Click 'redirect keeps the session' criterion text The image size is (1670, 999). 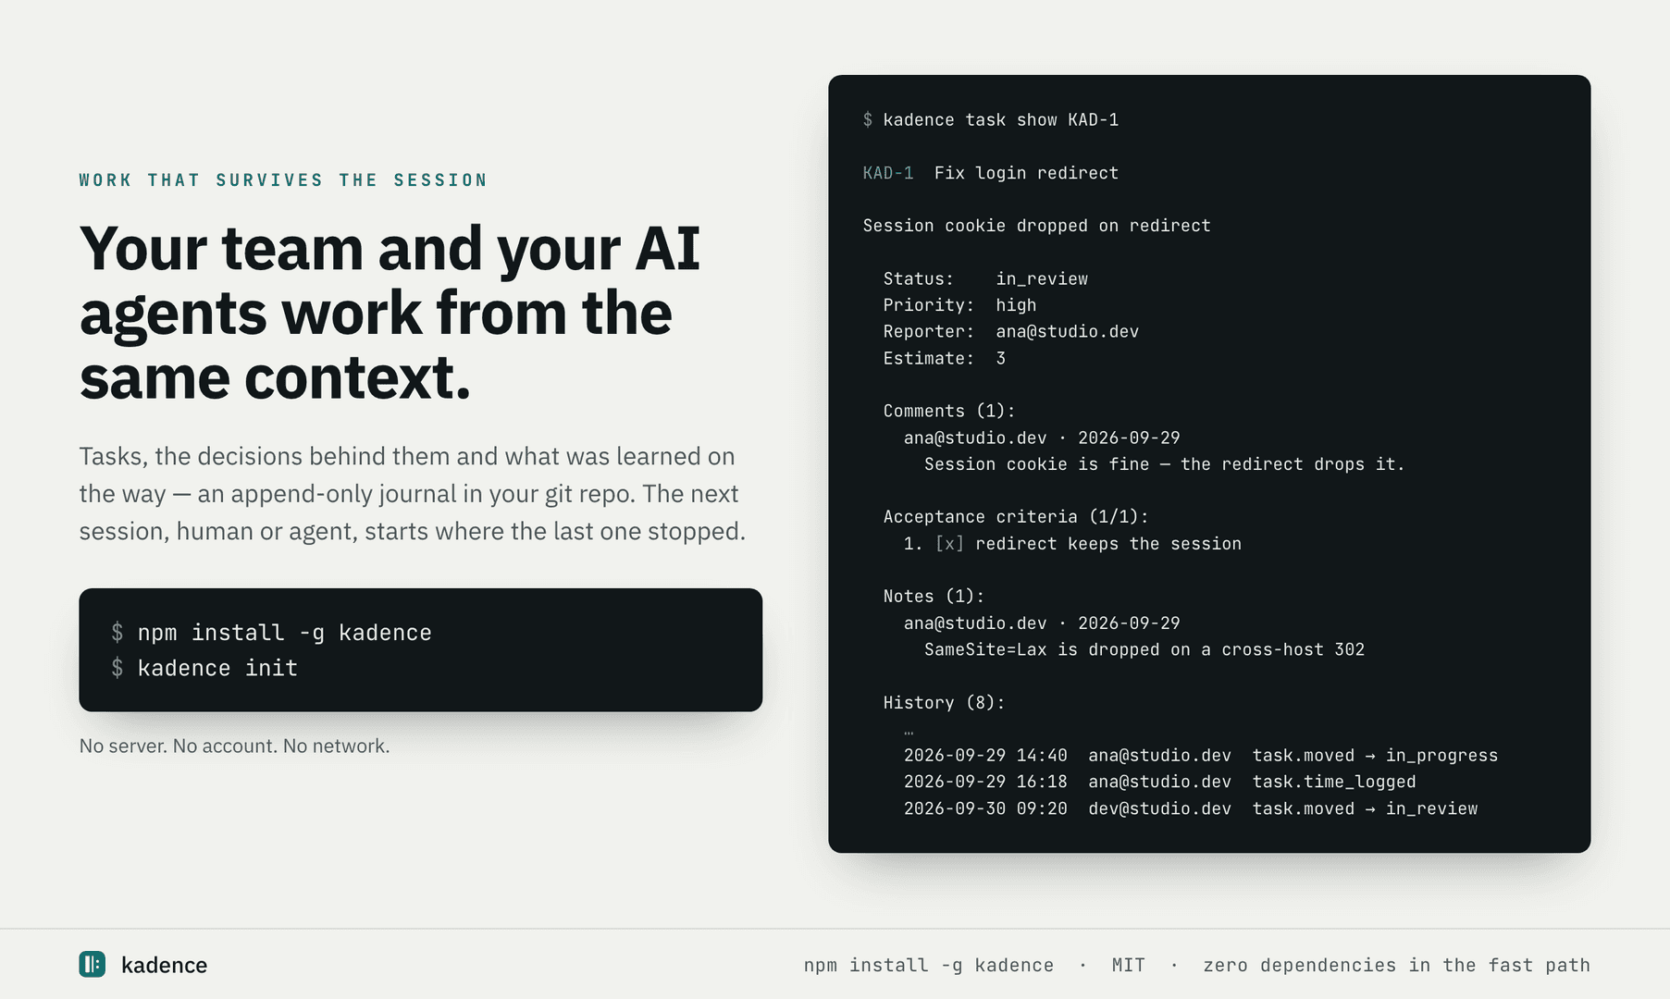tap(1108, 544)
